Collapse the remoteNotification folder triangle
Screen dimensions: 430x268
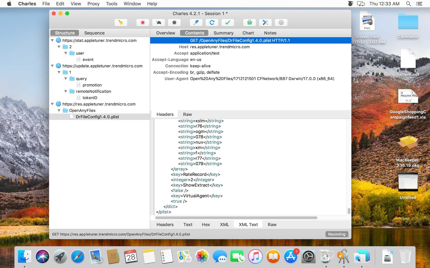pyautogui.click(x=66, y=91)
